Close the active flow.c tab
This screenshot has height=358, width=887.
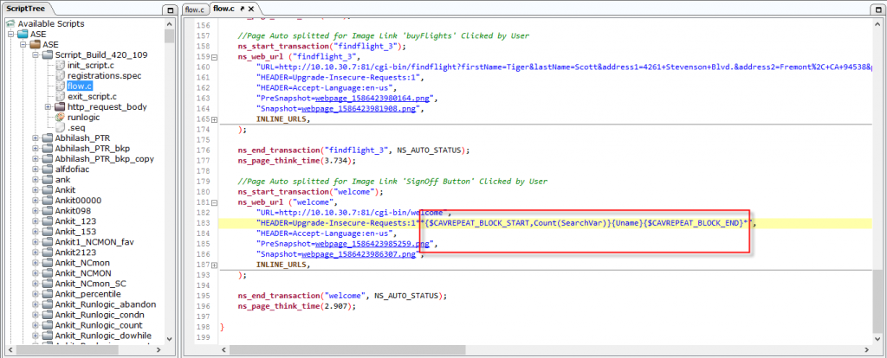tap(250, 9)
